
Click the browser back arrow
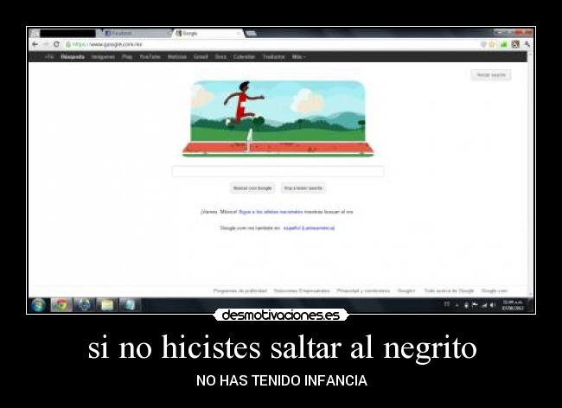pyautogui.click(x=35, y=44)
